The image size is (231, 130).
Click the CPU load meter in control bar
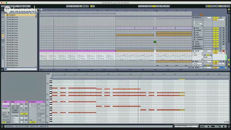tap(223, 6)
